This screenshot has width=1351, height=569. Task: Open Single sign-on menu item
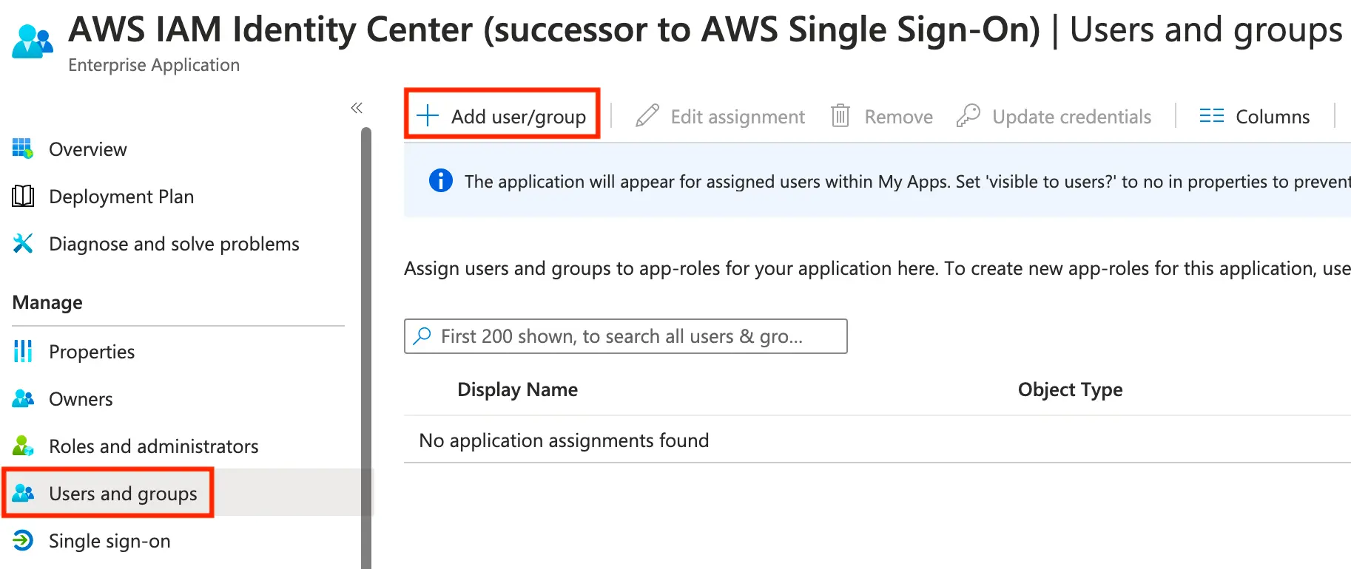point(110,541)
